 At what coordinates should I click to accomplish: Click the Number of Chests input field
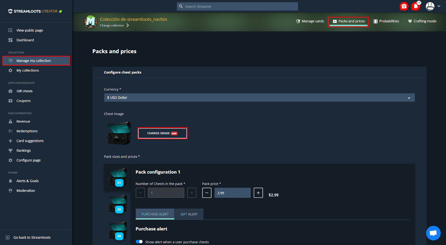166,193
